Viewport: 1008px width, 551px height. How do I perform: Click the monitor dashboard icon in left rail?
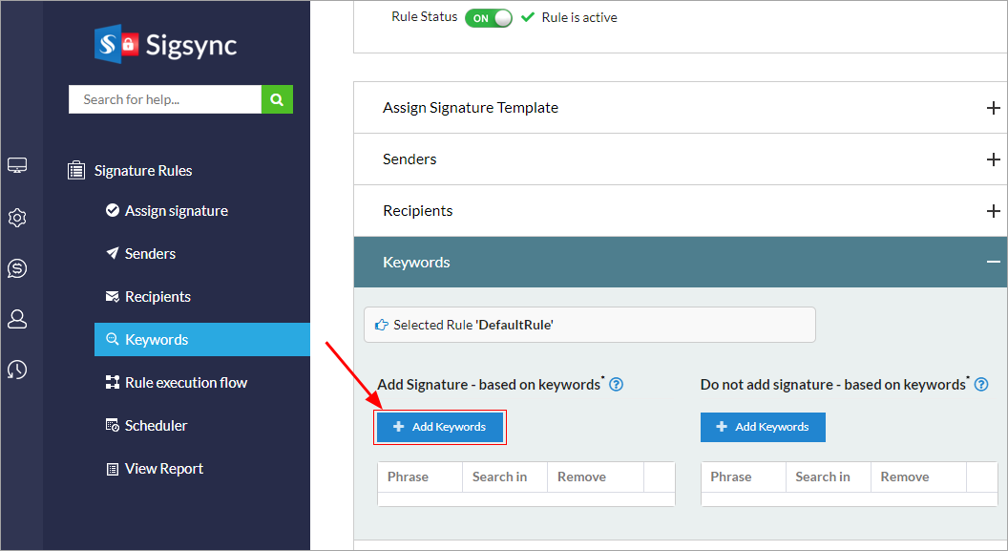click(x=17, y=166)
